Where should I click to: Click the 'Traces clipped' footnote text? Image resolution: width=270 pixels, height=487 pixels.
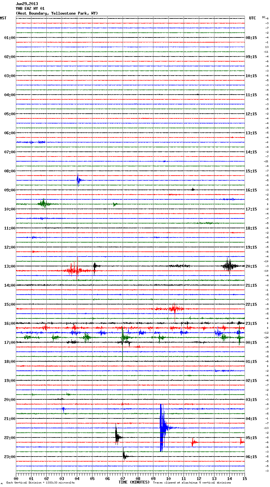192,483
